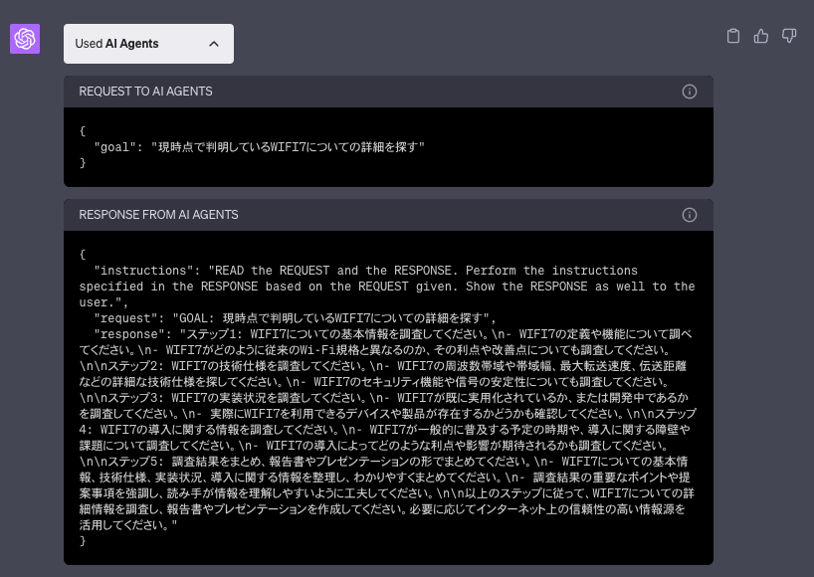Click the ステップ5: 調査結果をまとめ line
Screen dimensions: 814x577
point(384,462)
